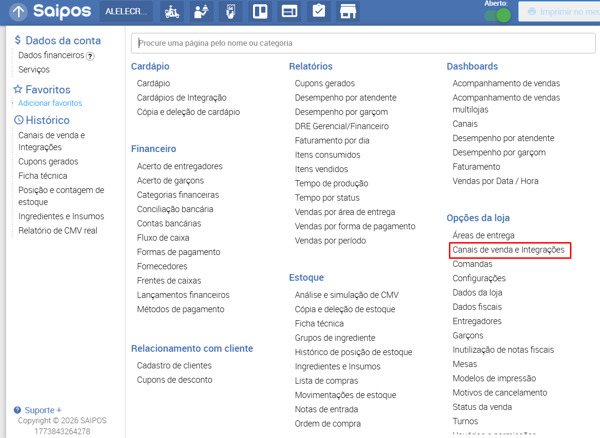600x438 pixels.
Task: Click the up-arrow Saipos logo icon
Action: point(18,12)
